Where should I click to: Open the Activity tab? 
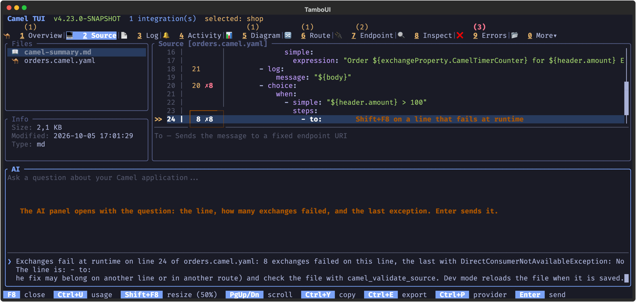200,36
